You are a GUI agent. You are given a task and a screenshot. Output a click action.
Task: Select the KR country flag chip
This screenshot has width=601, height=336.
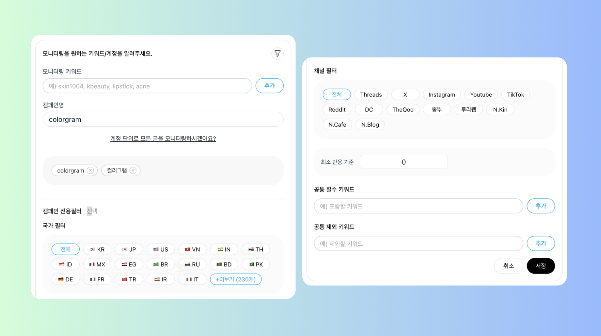pyautogui.click(x=97, y=249)
